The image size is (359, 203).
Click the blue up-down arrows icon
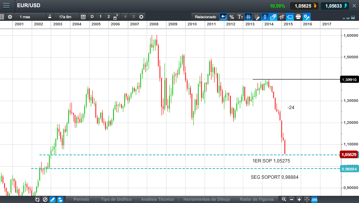pos(60,200)
